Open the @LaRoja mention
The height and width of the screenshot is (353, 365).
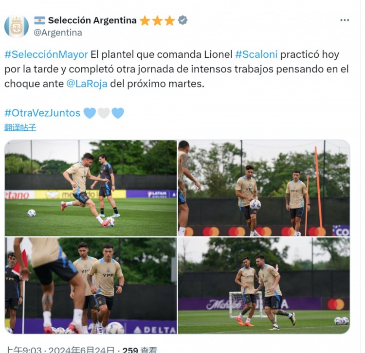87,84
